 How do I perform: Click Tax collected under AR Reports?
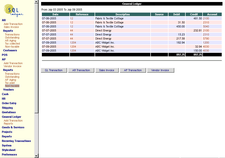point(12,44)
